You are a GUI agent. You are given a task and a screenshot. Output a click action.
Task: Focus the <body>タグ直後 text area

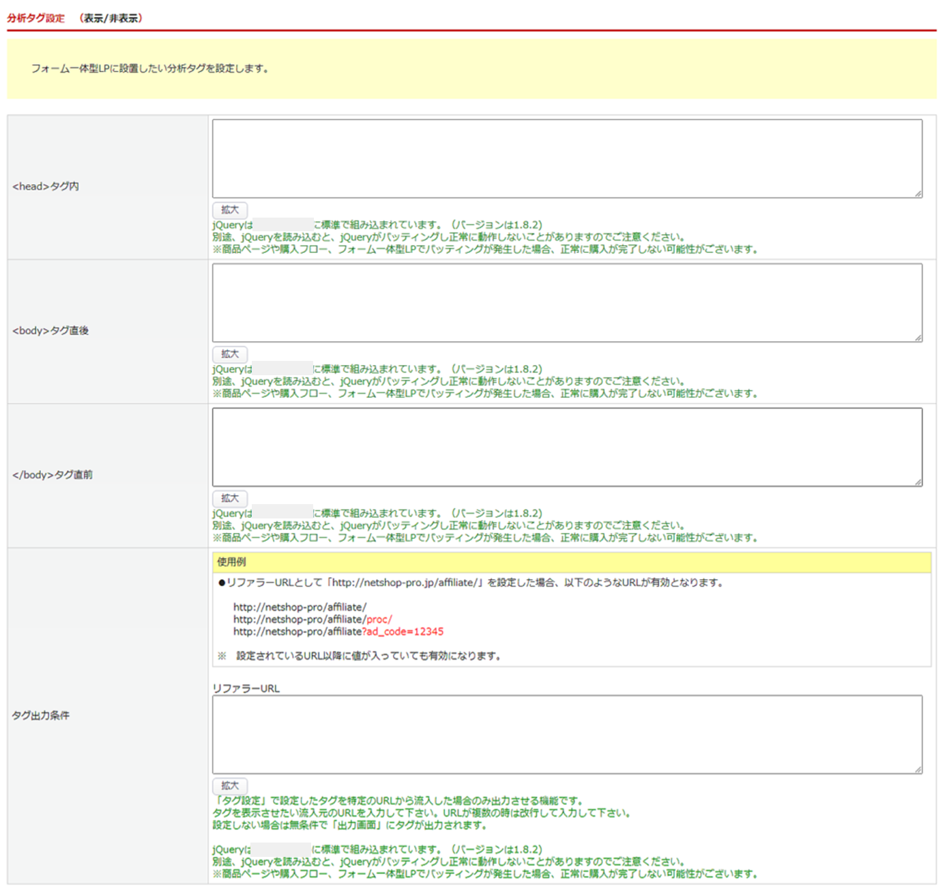566,302
